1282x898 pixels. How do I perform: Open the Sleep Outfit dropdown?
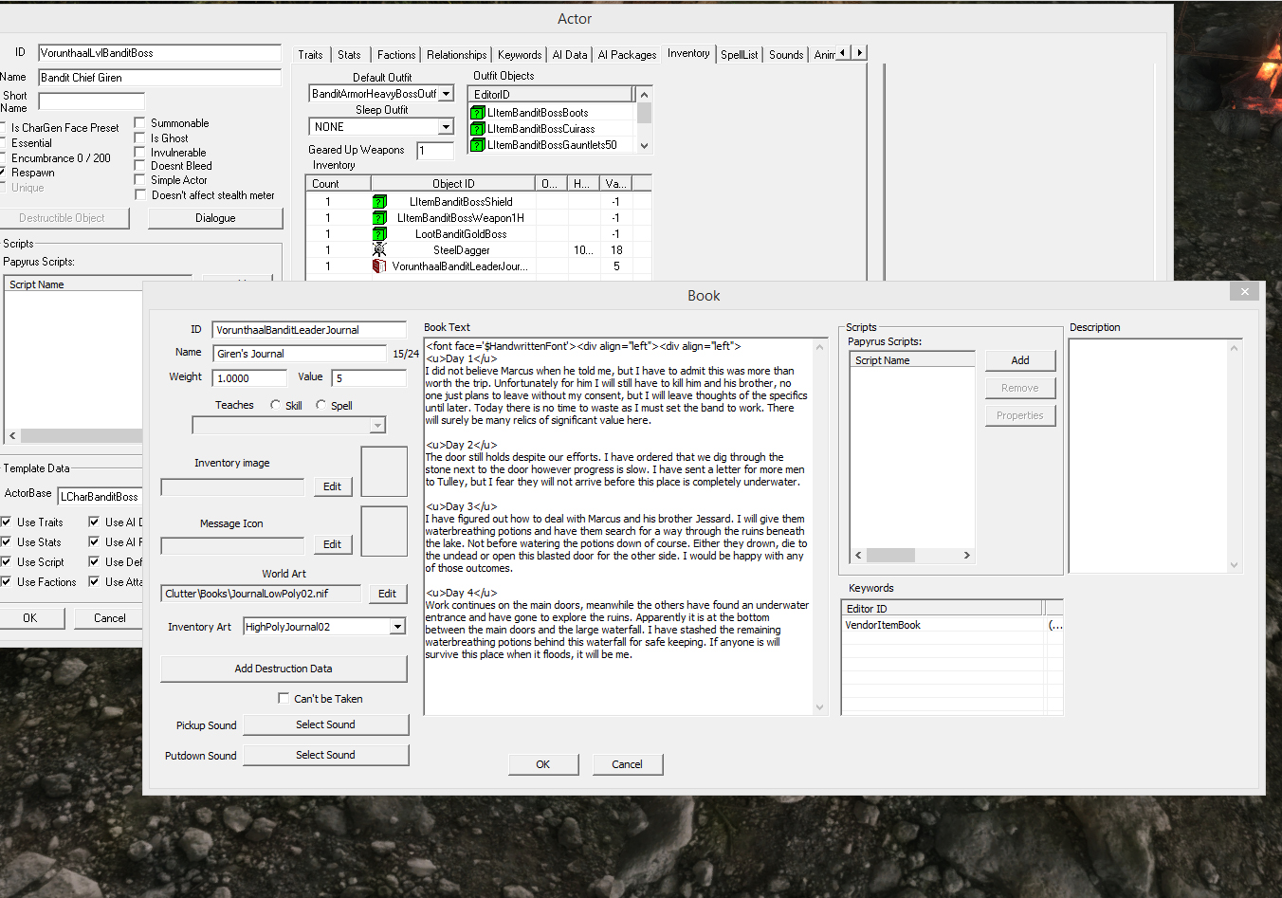pyautogui.click(x=446, y=127)
